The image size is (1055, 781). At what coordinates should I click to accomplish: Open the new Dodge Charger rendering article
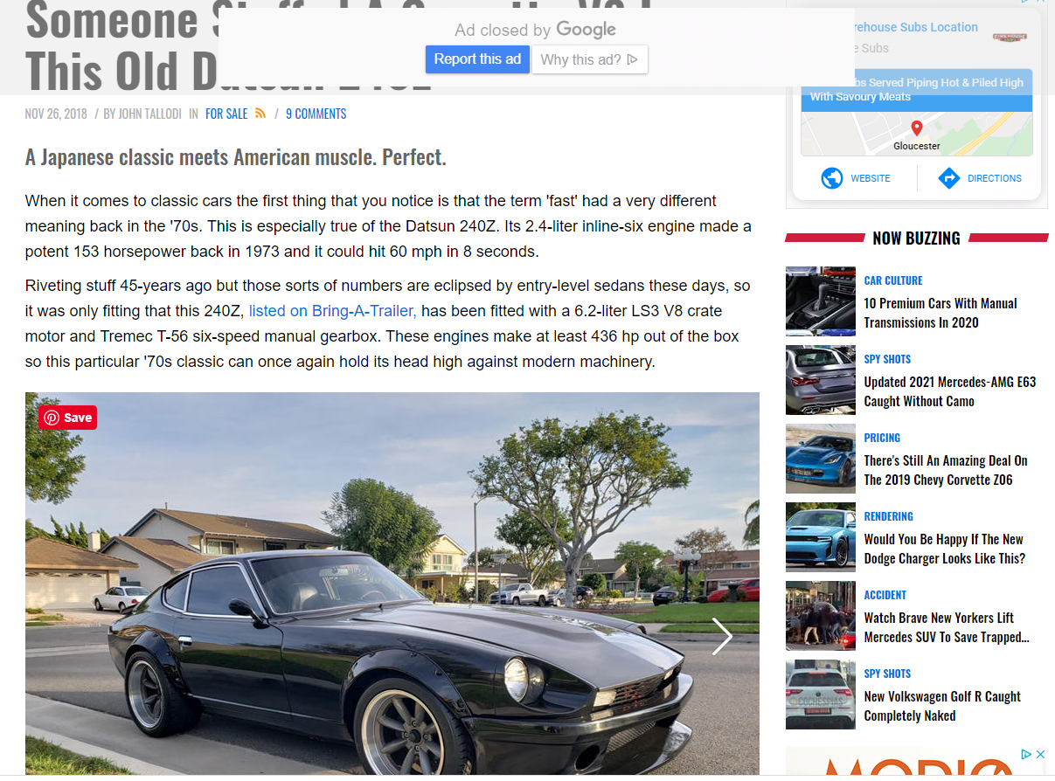coord(945,549)
